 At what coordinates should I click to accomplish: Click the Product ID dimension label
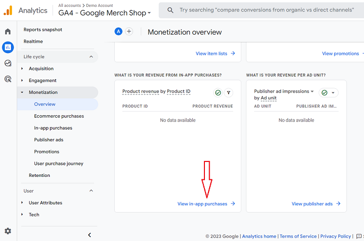click(x=178, y=91)
